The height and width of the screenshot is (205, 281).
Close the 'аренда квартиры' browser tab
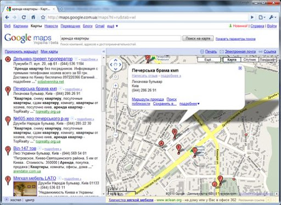click(54, 9)
